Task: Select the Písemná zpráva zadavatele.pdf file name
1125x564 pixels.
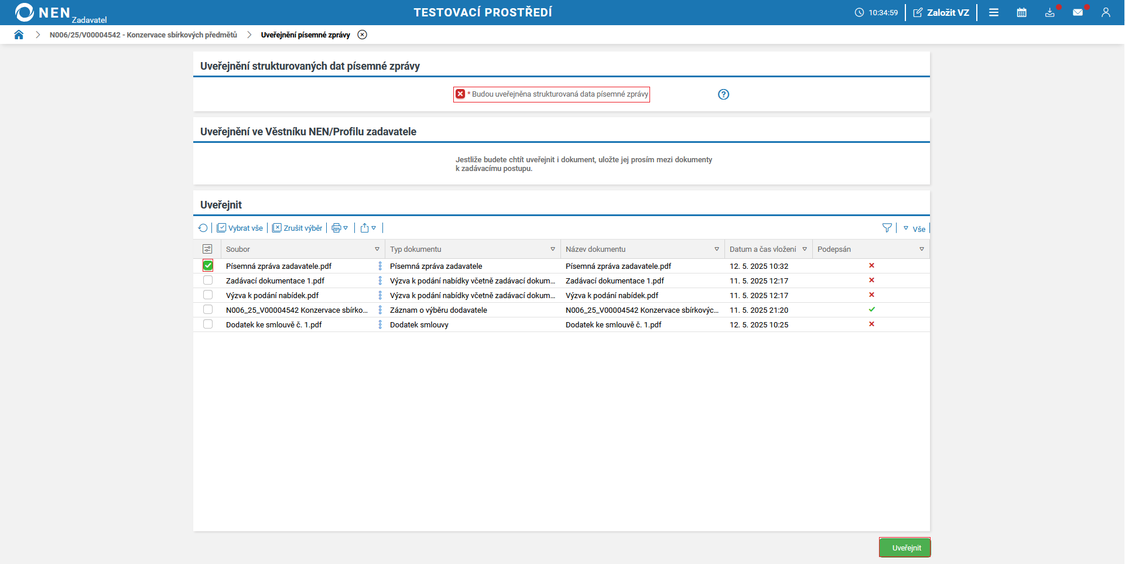Action: (279, 266)
